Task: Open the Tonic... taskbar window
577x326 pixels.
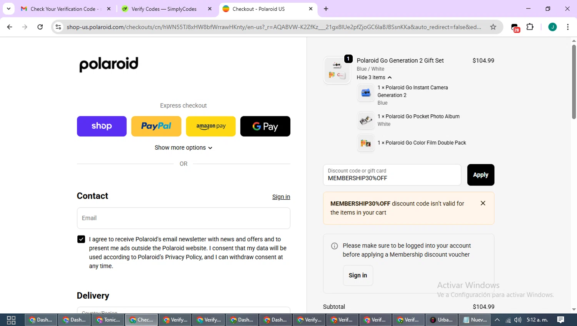Action: point(108,320)
